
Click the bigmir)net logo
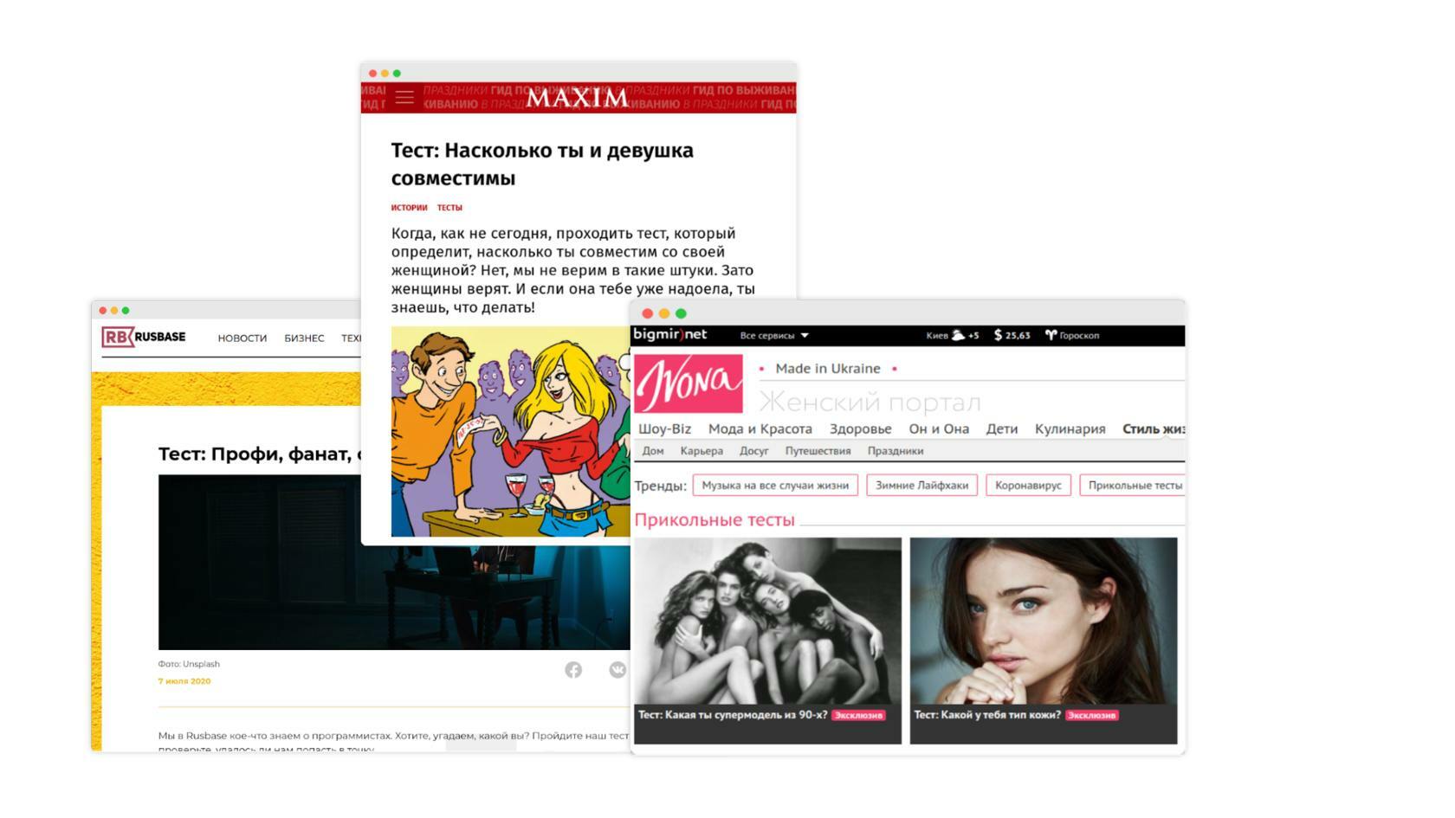coord(670,335)
